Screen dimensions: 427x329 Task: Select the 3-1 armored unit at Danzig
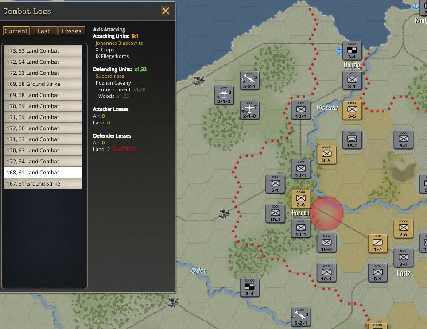coord(351,50)
